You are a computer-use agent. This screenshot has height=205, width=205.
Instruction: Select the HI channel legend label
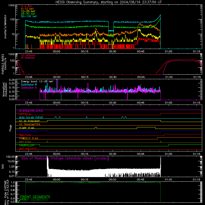pos(28,58)
